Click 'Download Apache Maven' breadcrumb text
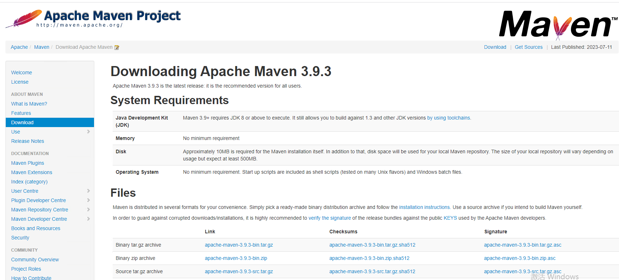Image resolution: width=619 pixels, height=280 pixels. click(84, 47)
